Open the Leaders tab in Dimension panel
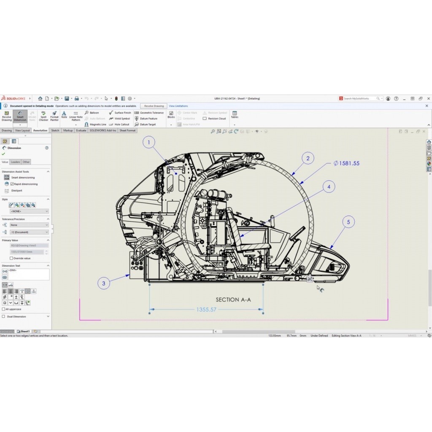 tap(15, 162)
